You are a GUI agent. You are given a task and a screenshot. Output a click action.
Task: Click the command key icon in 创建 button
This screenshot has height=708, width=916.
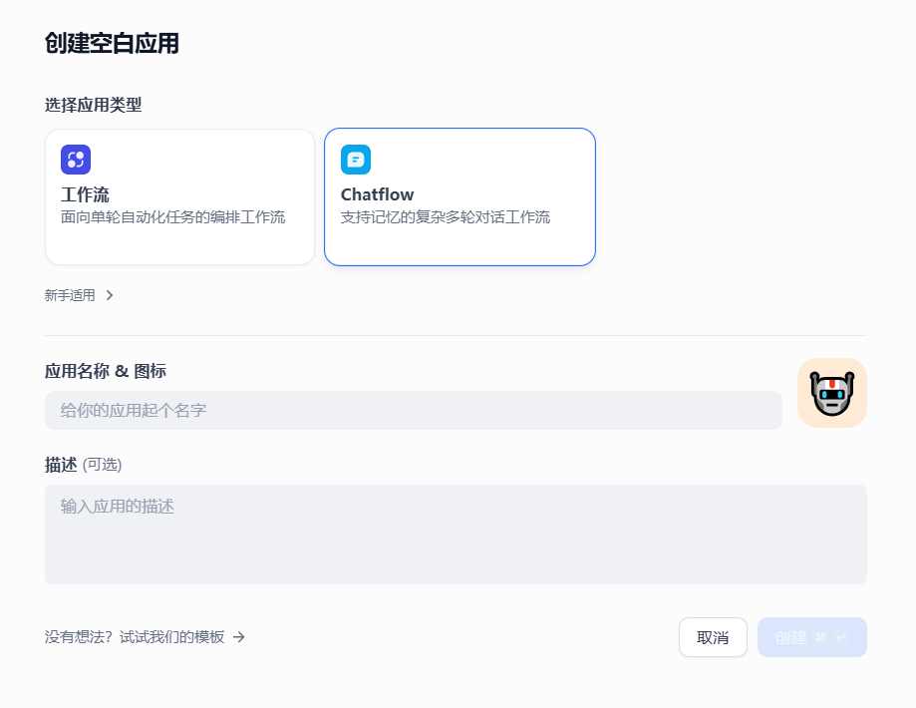click(821, 637)
